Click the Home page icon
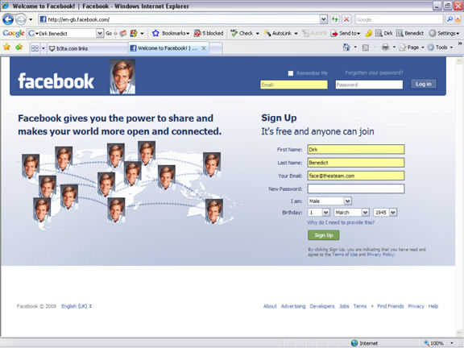464x348 pixels. pos(346,48)
